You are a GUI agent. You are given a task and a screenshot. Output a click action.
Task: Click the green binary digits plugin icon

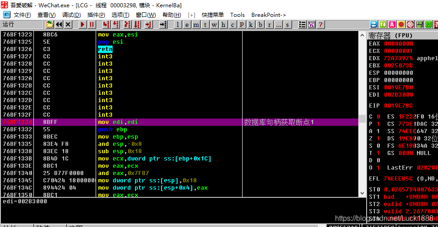[420, 25]
